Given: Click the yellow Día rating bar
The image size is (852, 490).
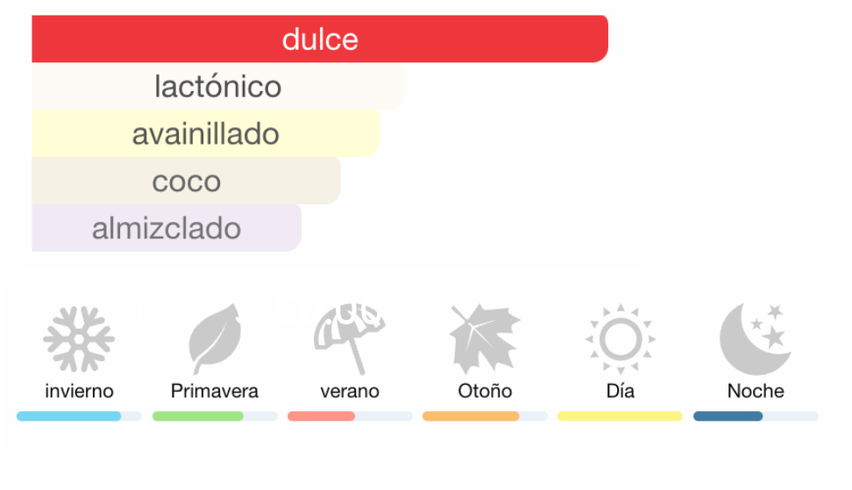Looking at the screenshot, I should point(620,416).
